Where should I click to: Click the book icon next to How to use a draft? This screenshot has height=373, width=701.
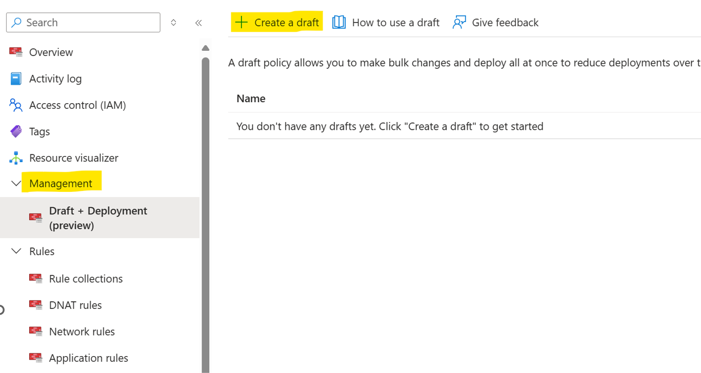point(339,22)
